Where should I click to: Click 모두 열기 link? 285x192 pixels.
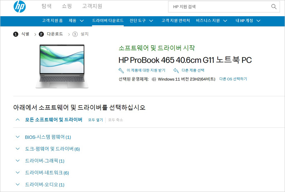click(95, 120)
